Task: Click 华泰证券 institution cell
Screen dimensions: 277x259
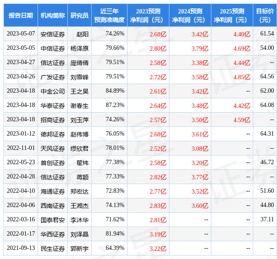Action: tap(53, 106)
